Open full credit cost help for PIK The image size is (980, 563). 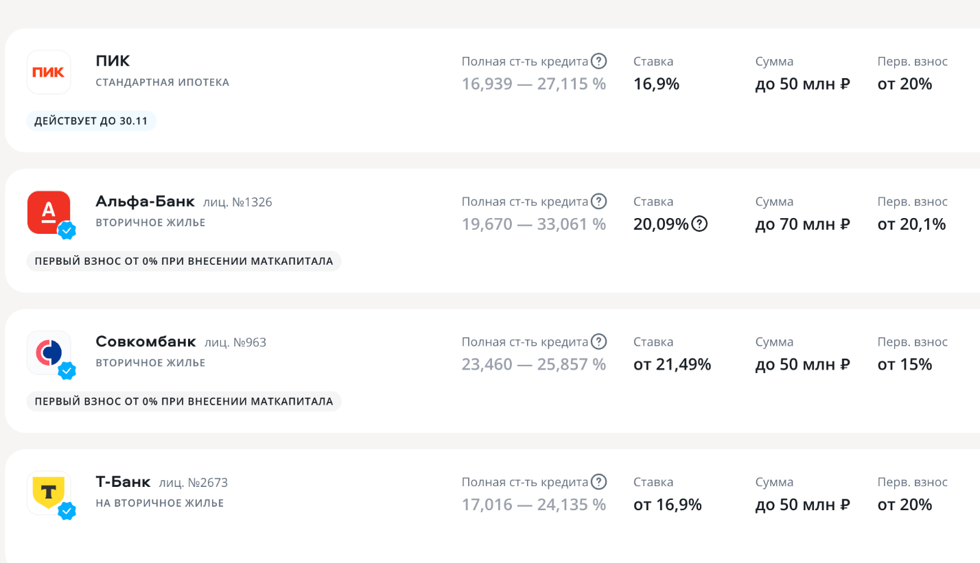click(x=599, y=61)
